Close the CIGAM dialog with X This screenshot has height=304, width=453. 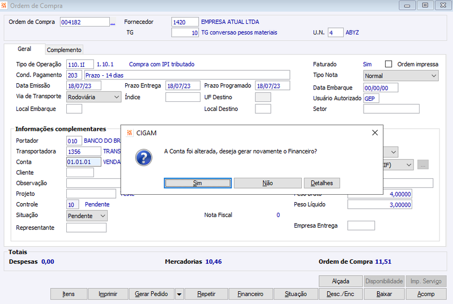tap(375, 133)
